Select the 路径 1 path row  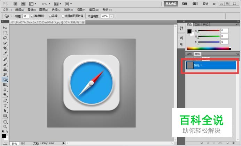pos(211,65)
